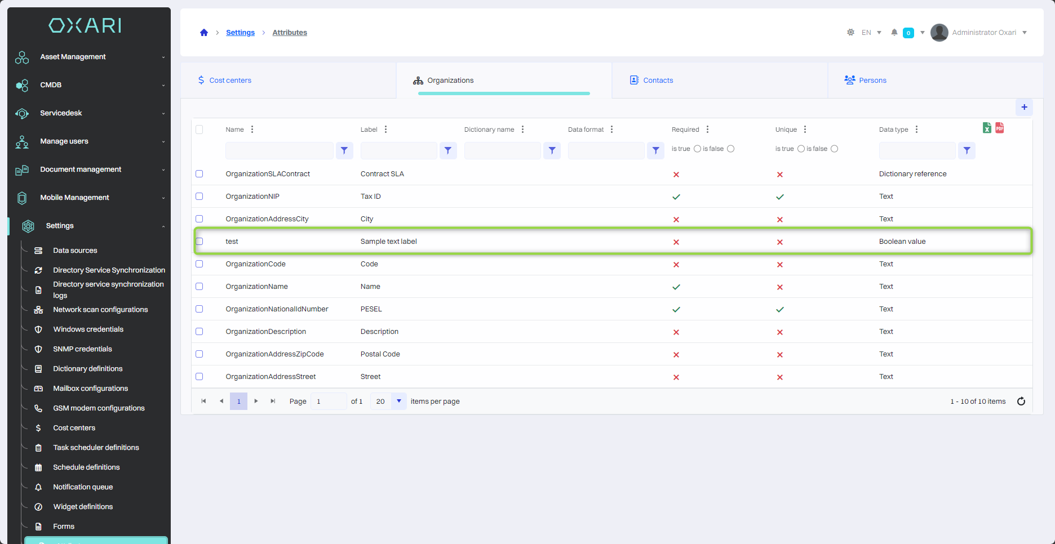Screen dimensions: 1055x544
Task: Click the page number input field
Action: point(328,402)
